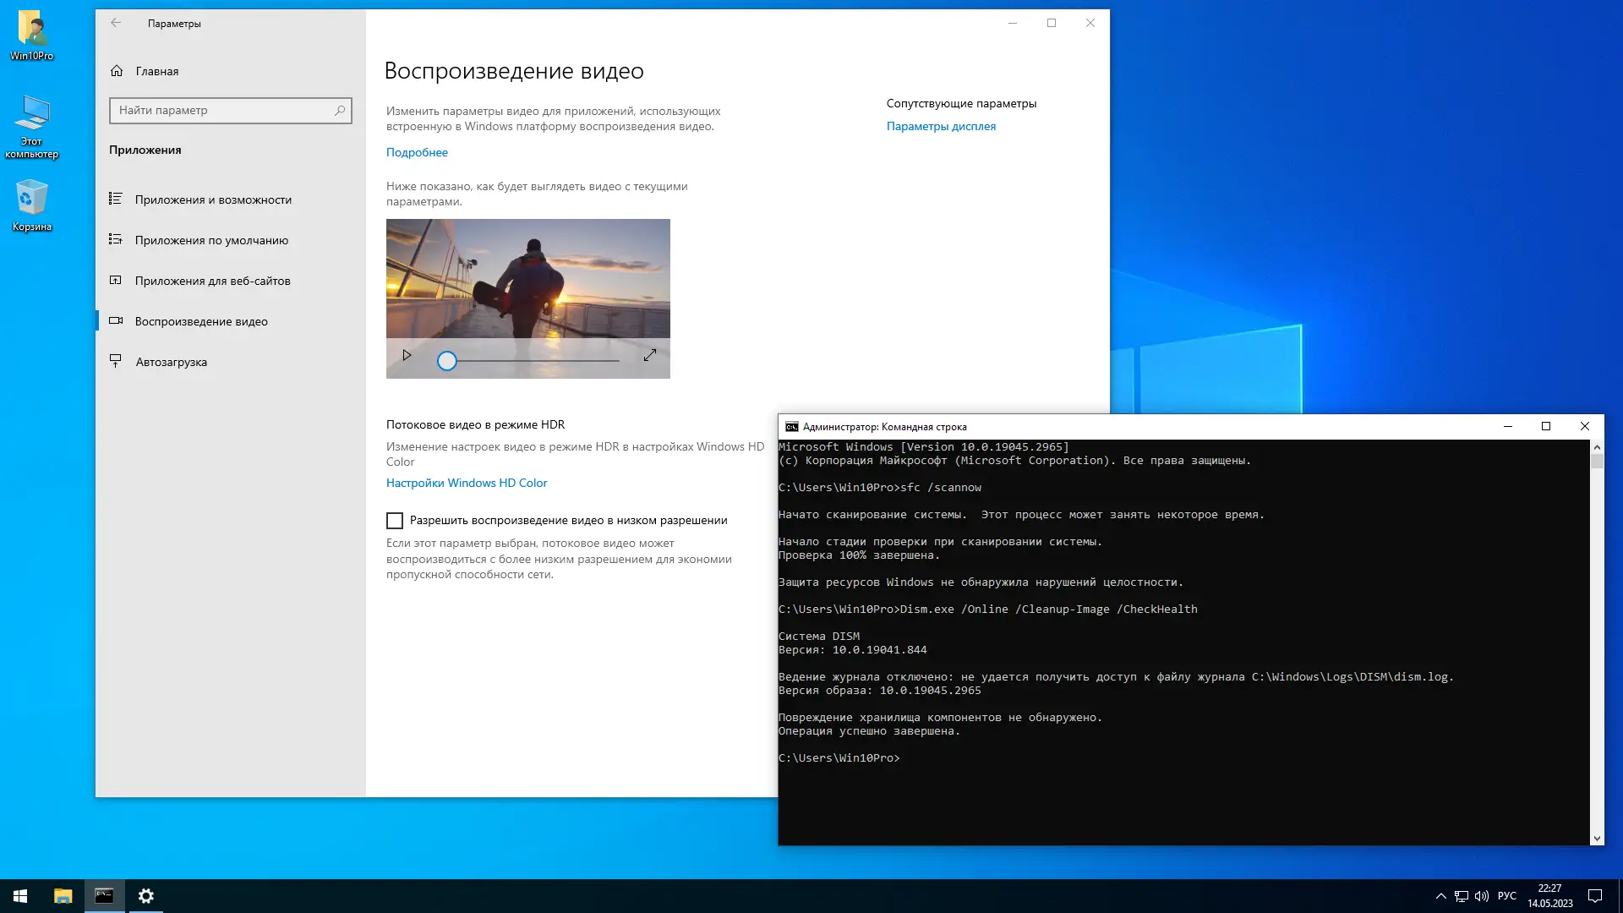Open Приложения и возможности section
This screenshot has width=1623, height=913.
pos(213,200)
